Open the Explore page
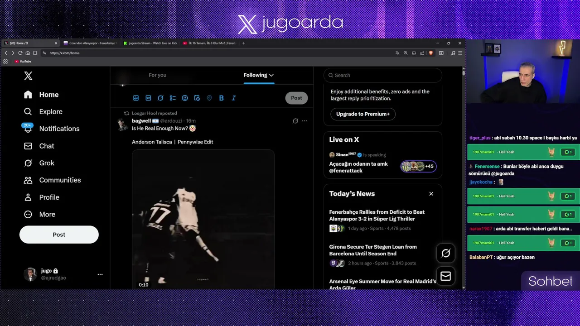580x326 pixels. [x=43, y=111]
